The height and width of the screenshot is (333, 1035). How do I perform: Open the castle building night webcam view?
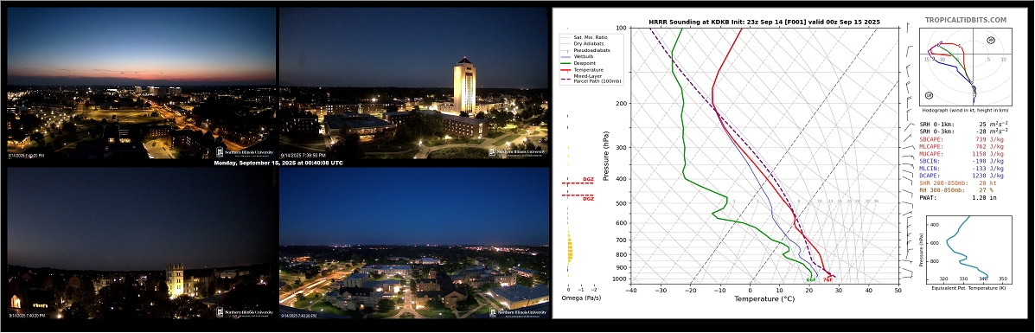point(141,243)
